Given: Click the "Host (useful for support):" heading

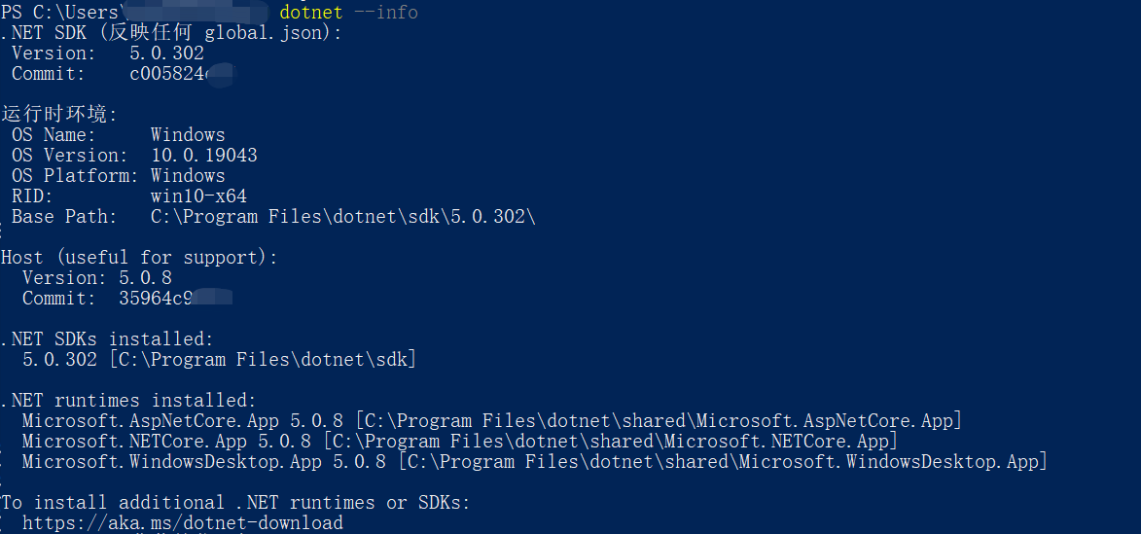Looking at the screenshot, I should tap(139, 258).
